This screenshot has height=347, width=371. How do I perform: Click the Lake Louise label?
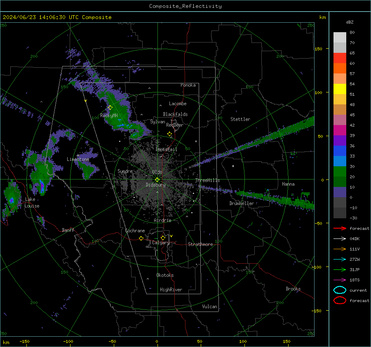coord(32,203)
